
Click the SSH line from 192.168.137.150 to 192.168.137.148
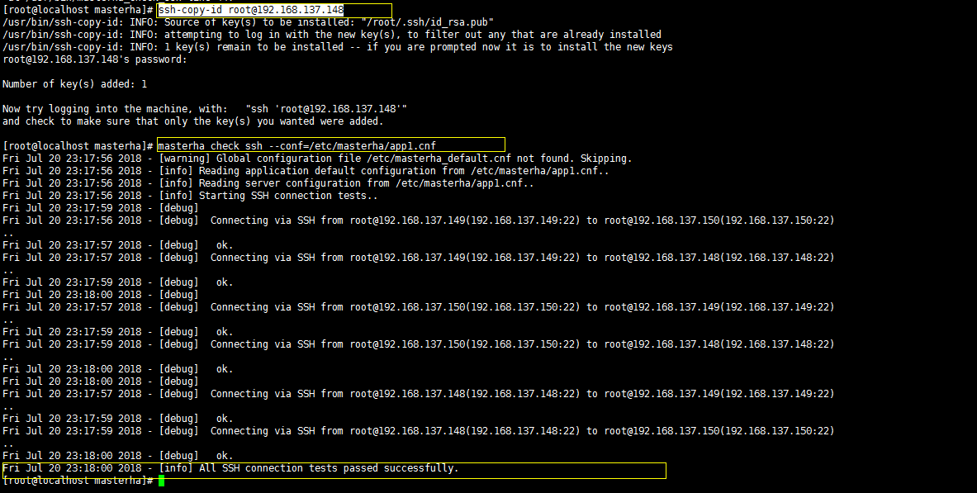tap(418, 344)
